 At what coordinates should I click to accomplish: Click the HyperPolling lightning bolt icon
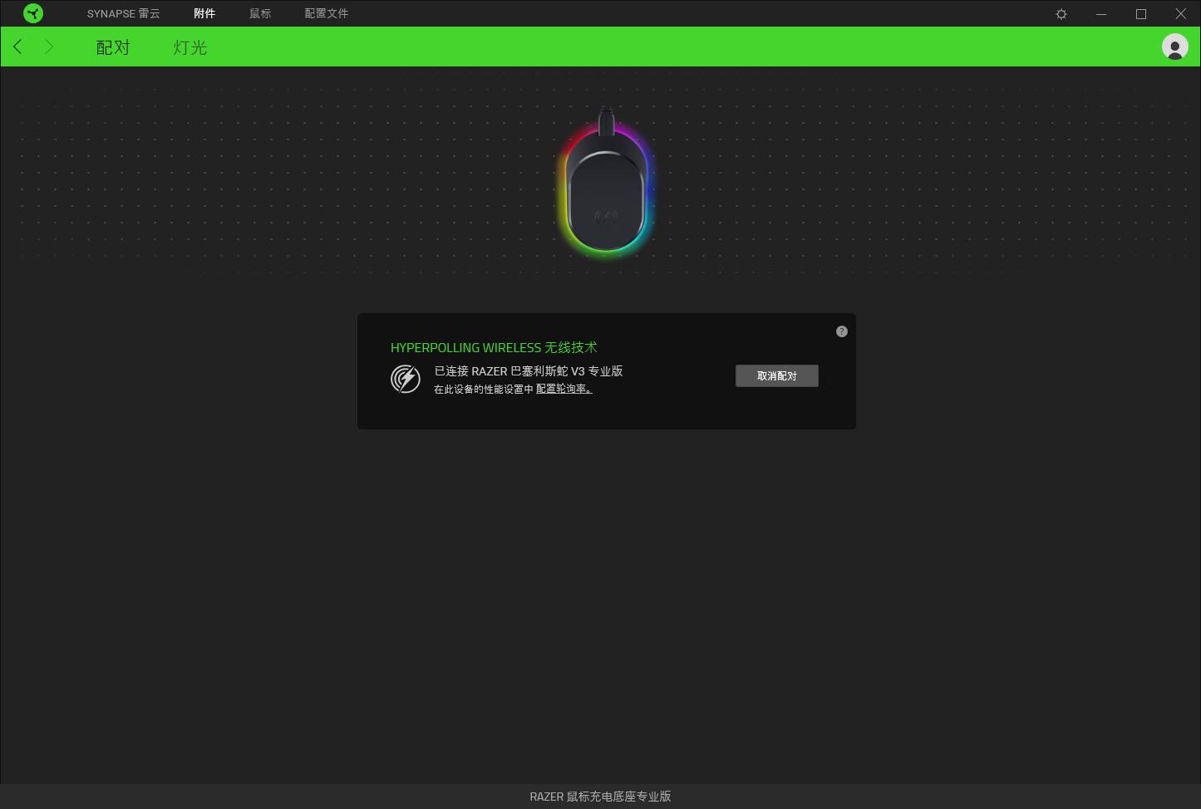(x=406, y=379)
